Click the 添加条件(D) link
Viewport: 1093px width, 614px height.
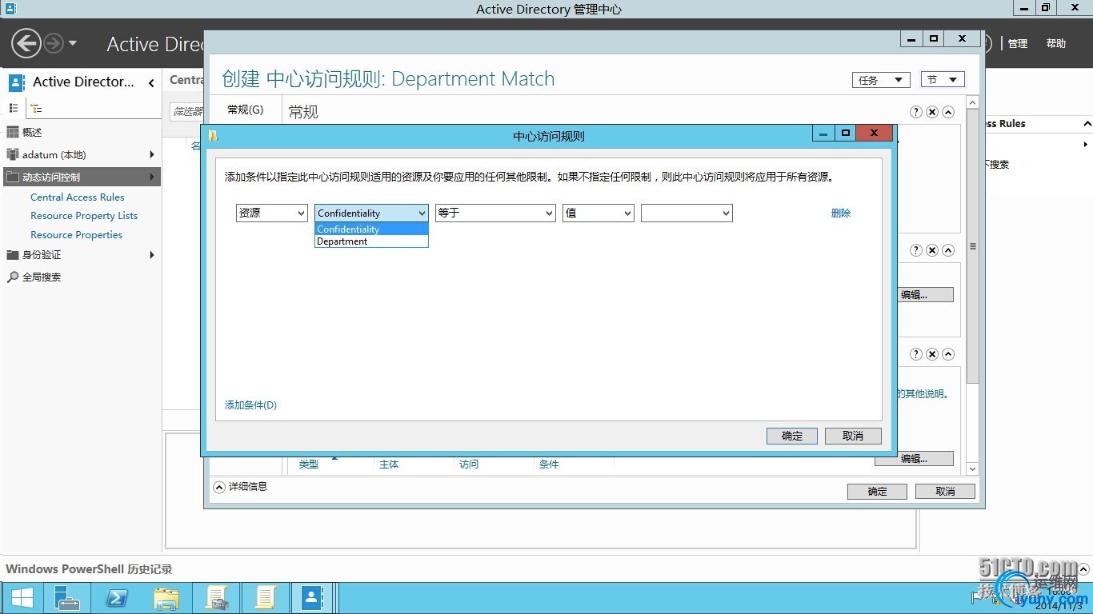pos(250,405)
